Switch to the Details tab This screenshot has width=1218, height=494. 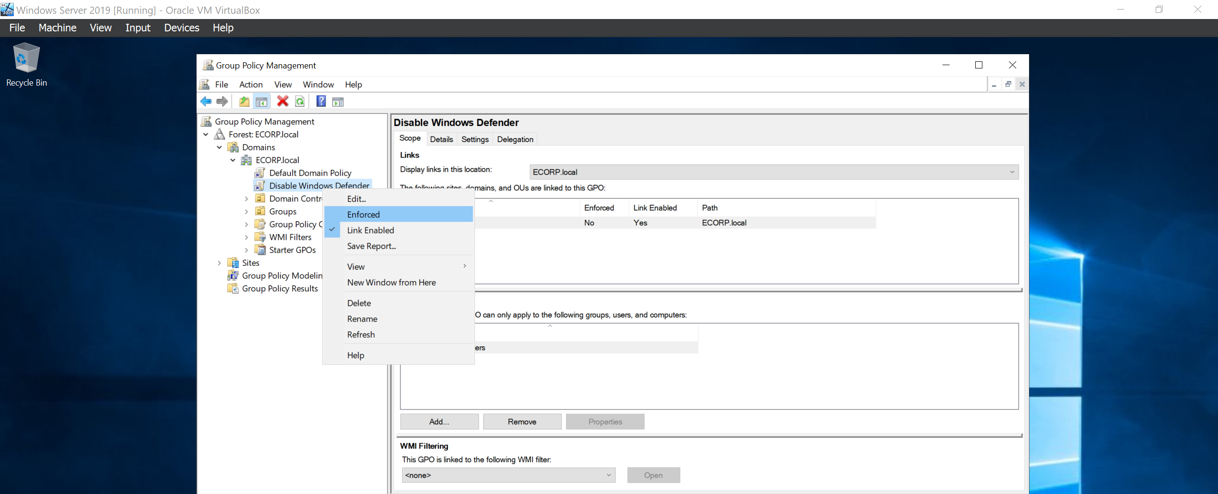pos(441,139)
